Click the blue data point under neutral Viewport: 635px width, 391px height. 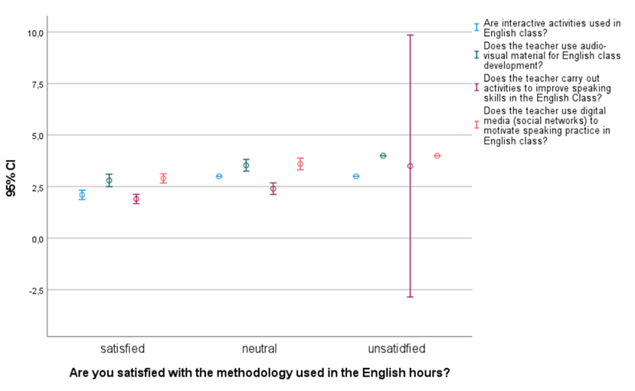click(x=219, y=176)
